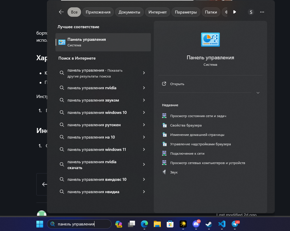Screen dimensions: 290x231
Task: Expand actions list with chevron down
Action: (258, 93)
